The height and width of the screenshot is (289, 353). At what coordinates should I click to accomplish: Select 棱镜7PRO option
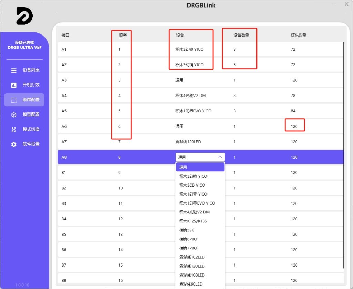coord(200,248)
